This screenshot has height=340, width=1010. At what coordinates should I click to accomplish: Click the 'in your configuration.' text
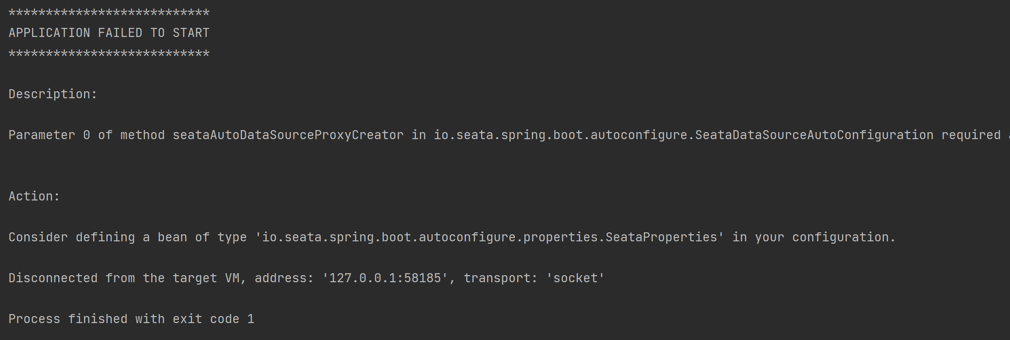pos(814,237)
